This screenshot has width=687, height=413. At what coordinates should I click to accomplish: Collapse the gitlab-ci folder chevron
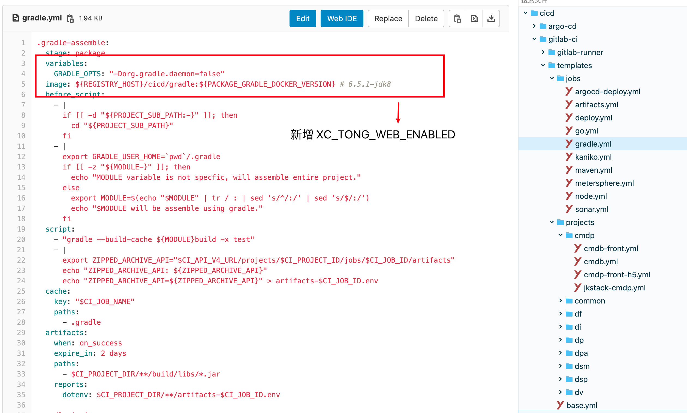(x=534, y=39)
